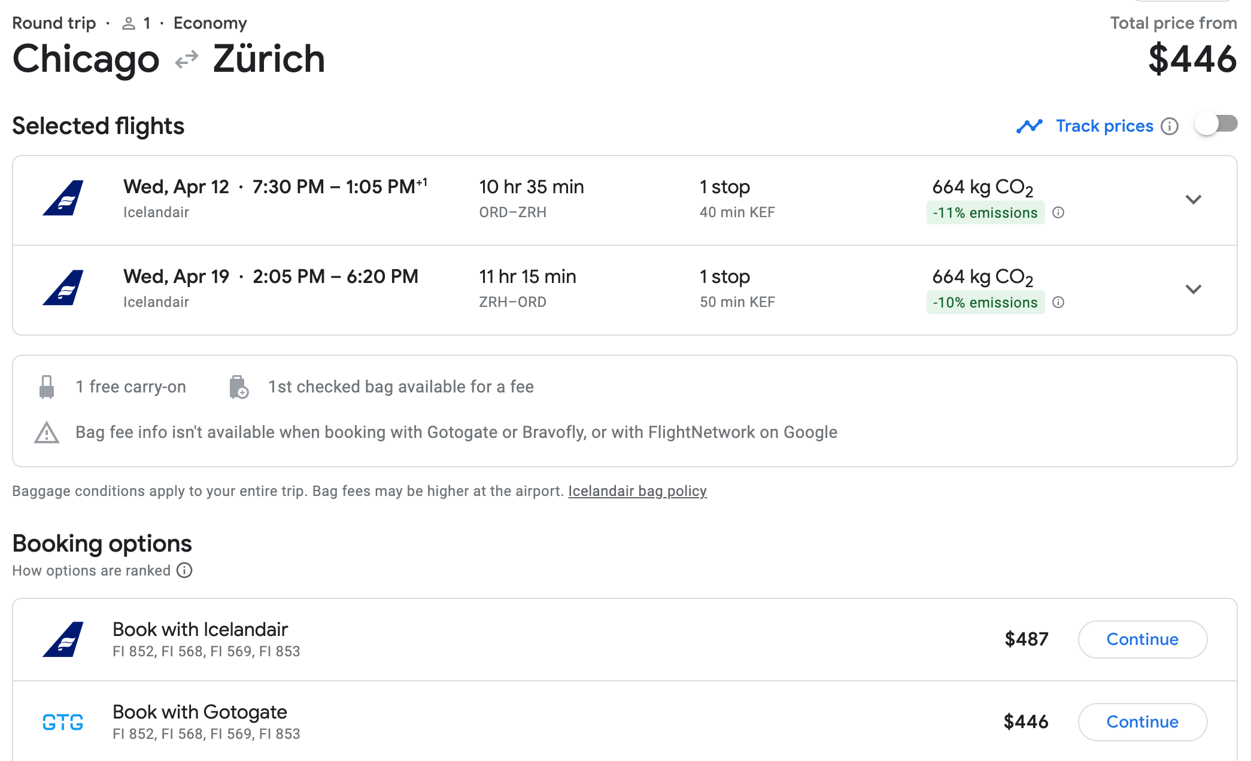Click the Track prices label
The image size is (1251, 761).
pos(1104,126)
